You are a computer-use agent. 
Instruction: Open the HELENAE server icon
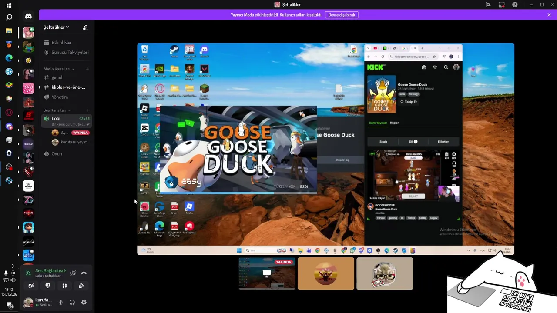(x=28, y=144)
